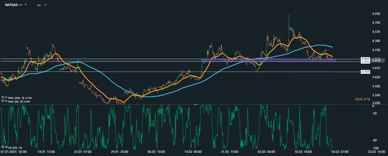Open settings icon for SMA 200 indicator
This screenshot has height=156, width=388.
tap(3, 97)
